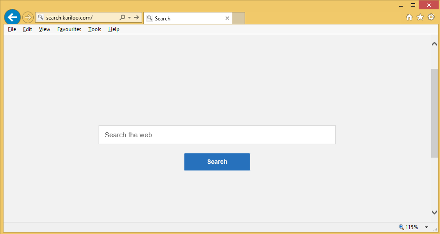Image resolution: width=440 pixels, height=234 pixels.
Task: Focus the Search the web field
Action: click(217, 135)
